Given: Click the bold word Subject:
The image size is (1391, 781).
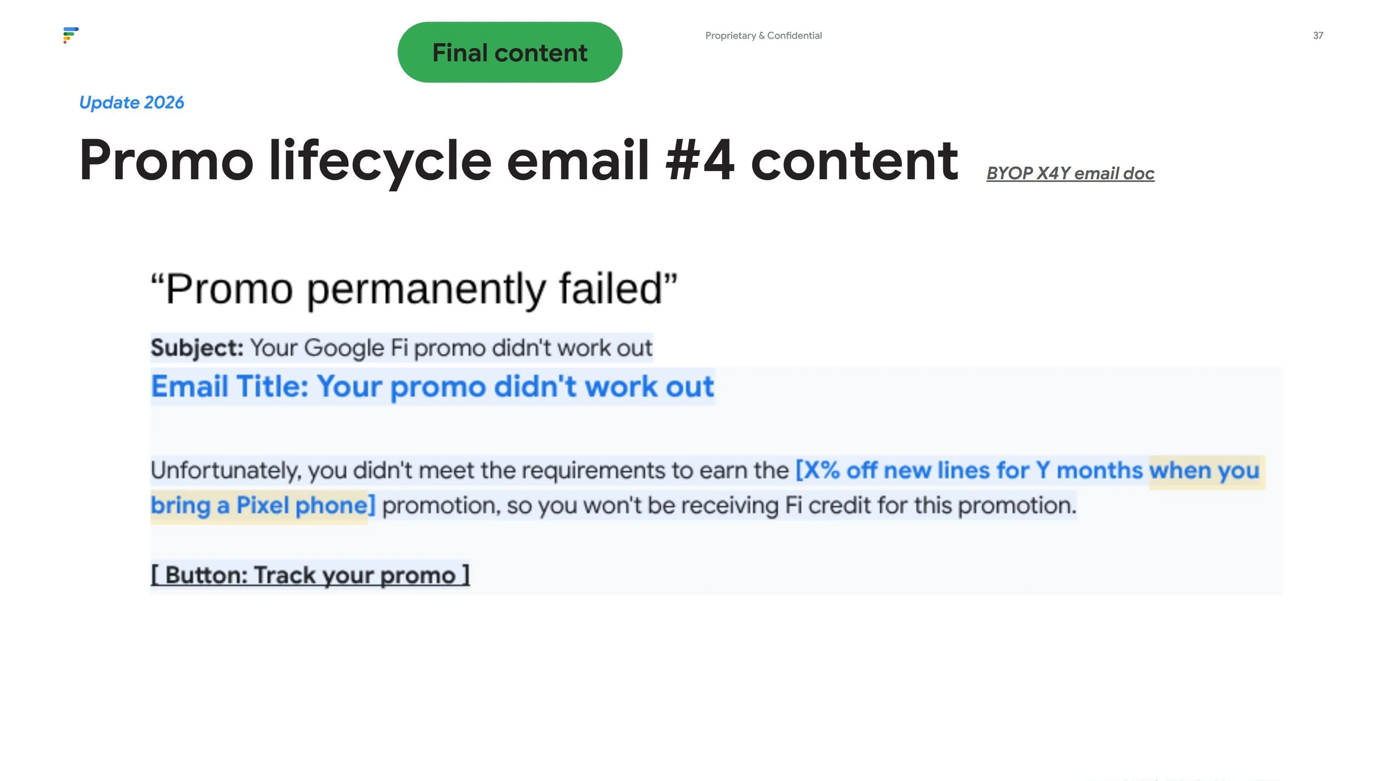Looking at the screenshot, I should pyautogui.click(x=197, y=348).
